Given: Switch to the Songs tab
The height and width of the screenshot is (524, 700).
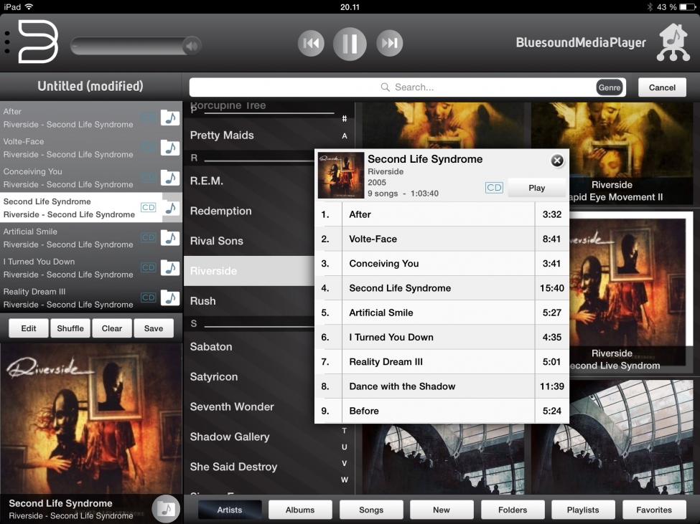Looking at the screenshot, I should tap(371, 510).
